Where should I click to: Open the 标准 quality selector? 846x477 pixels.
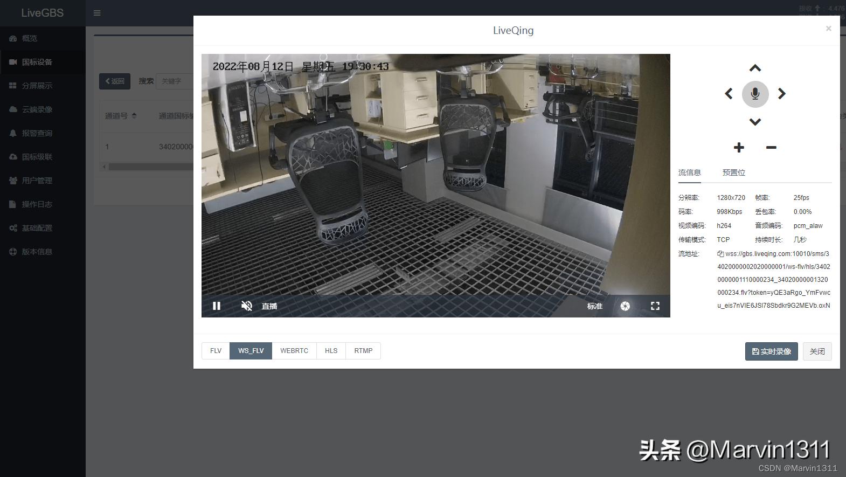[595, 306]
